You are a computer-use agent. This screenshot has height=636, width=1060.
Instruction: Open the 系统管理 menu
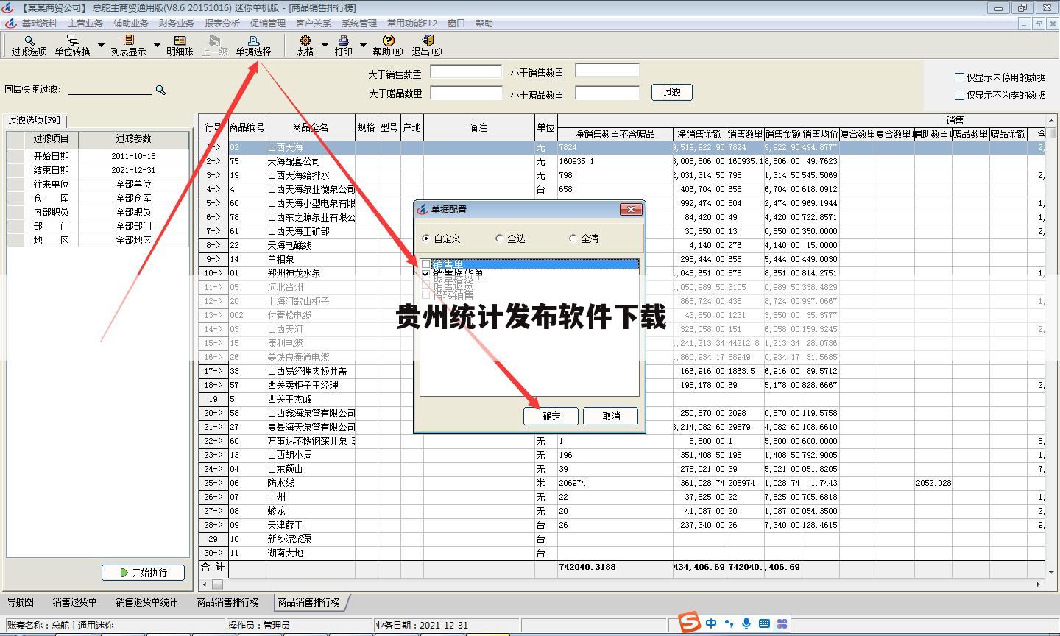coord(358,24)
